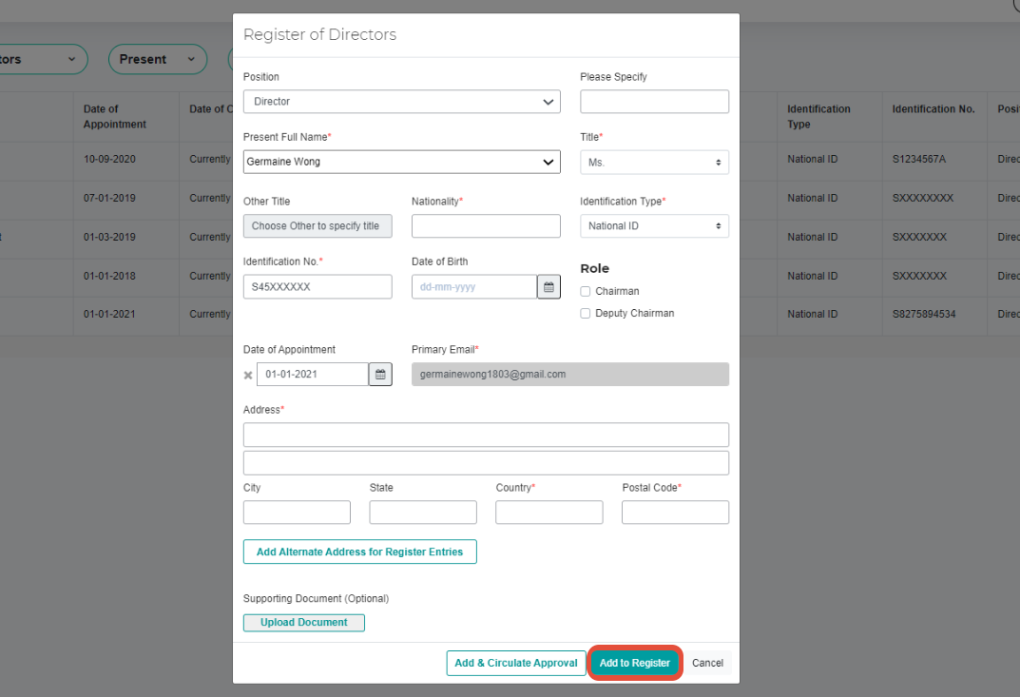Clear Date of Appointment using the x icon
Viewport: 1020px width, 697px height.
(x=247, y=374)
